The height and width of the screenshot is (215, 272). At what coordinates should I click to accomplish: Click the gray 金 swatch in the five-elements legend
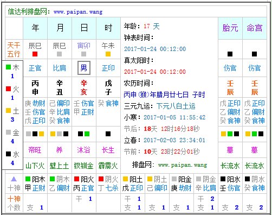coord(8,132)
